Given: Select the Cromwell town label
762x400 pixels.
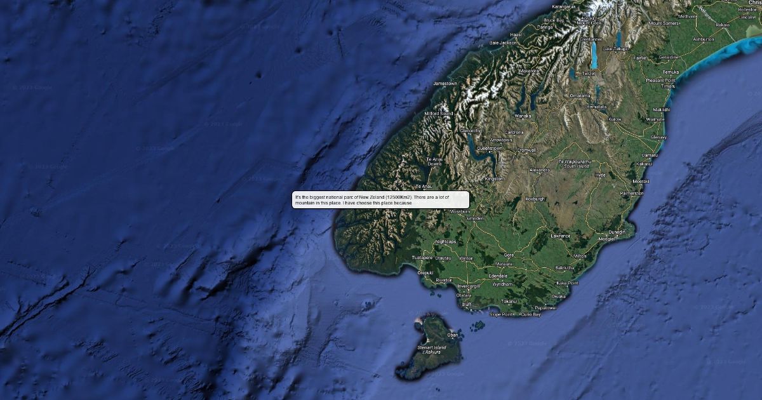Looking at the screenshot, I should [x=526, y=150].
